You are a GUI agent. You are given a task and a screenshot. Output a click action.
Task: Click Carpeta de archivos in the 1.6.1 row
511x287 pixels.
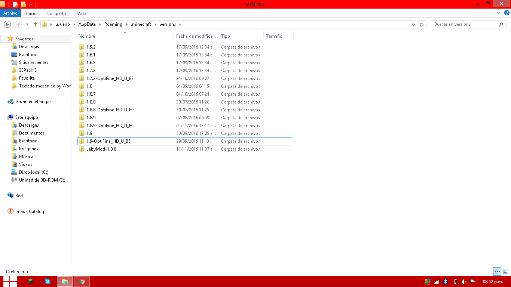(241, 55)
